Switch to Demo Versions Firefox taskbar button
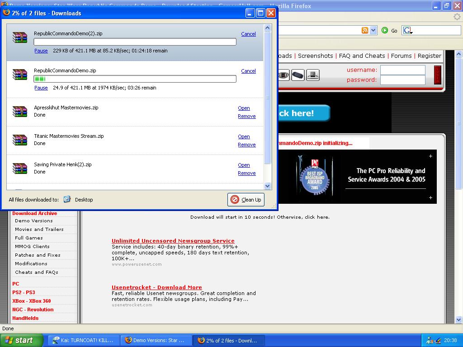The image size is (463, 347). click(x=156, y=340)
